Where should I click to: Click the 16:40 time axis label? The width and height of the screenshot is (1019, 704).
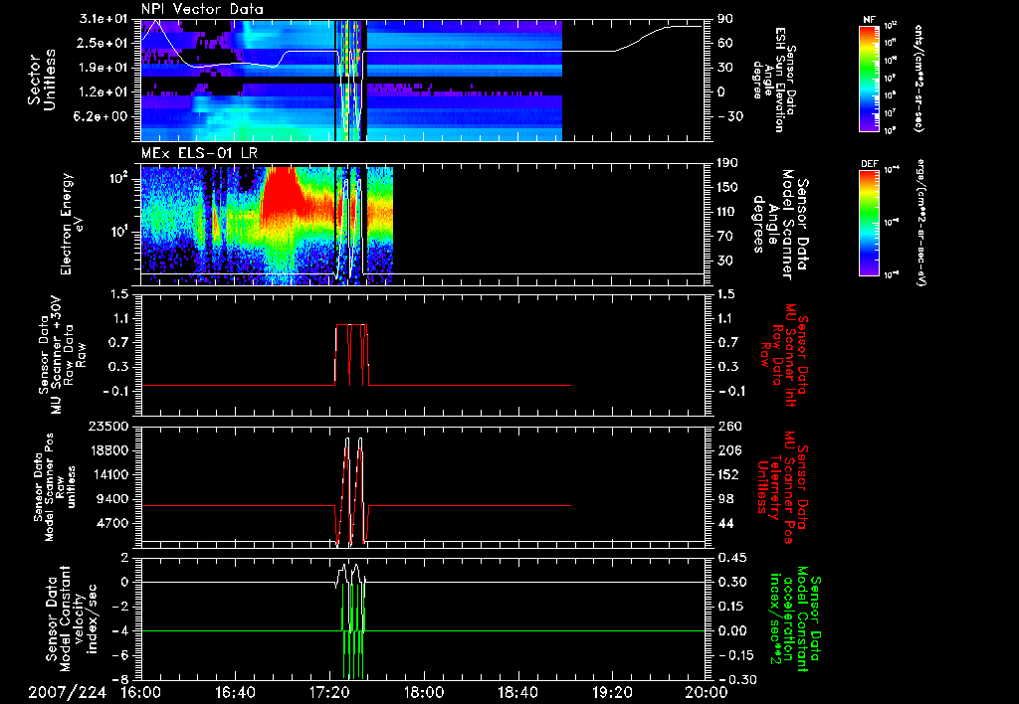tap(235, 692)
